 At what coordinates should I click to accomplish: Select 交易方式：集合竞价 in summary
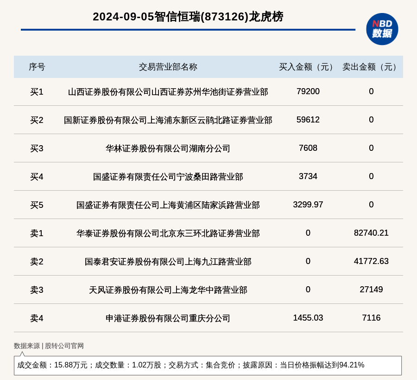pyautogui.click(x=202, y=365)
